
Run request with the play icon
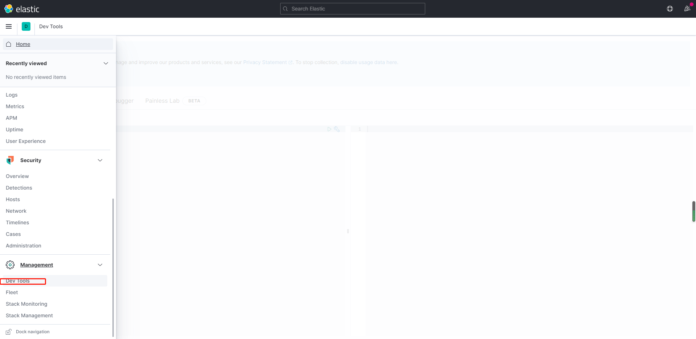pos(329,129)
